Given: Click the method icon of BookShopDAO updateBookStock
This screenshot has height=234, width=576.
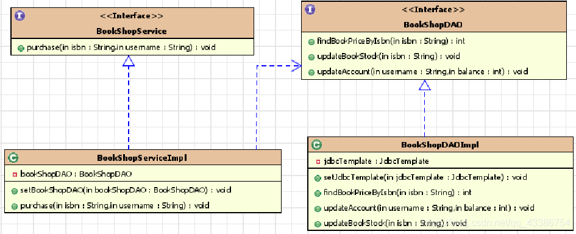Looking at the screenshot, I should tap(311, 57).
